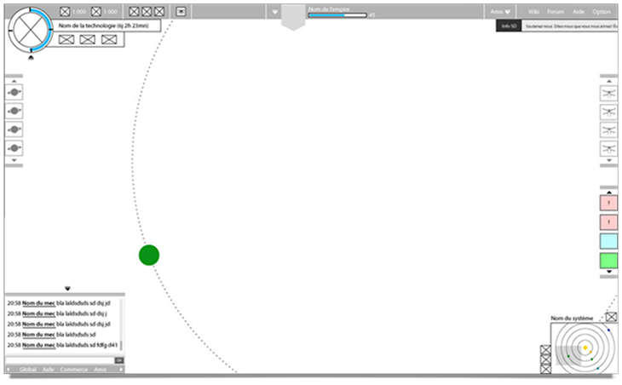Open the Amis dropdown menu

click(x=501, y=12)
